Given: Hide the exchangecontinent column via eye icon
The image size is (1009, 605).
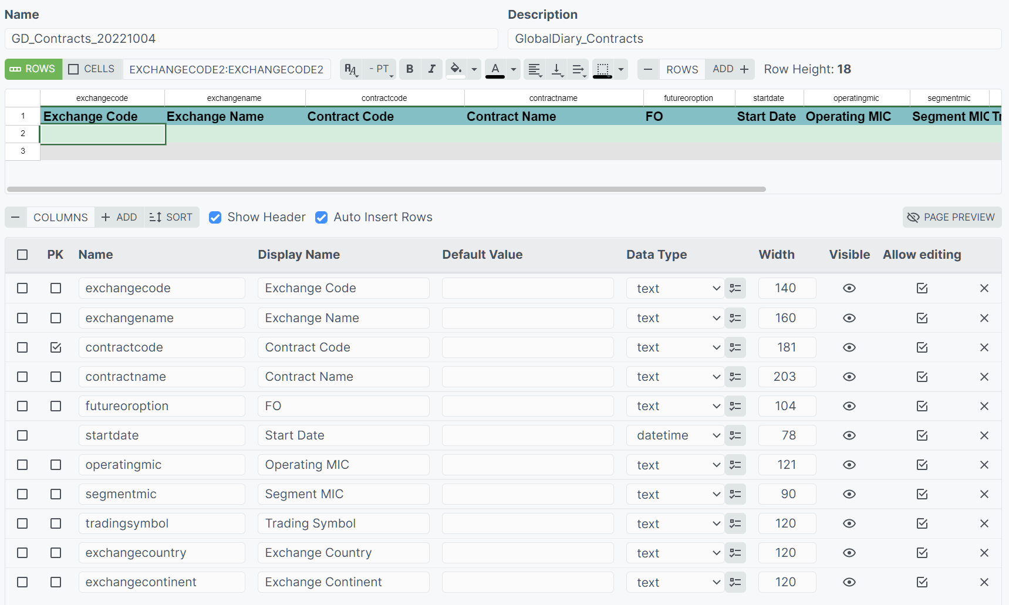Looking at the screenshot, I should pos(849,582).
